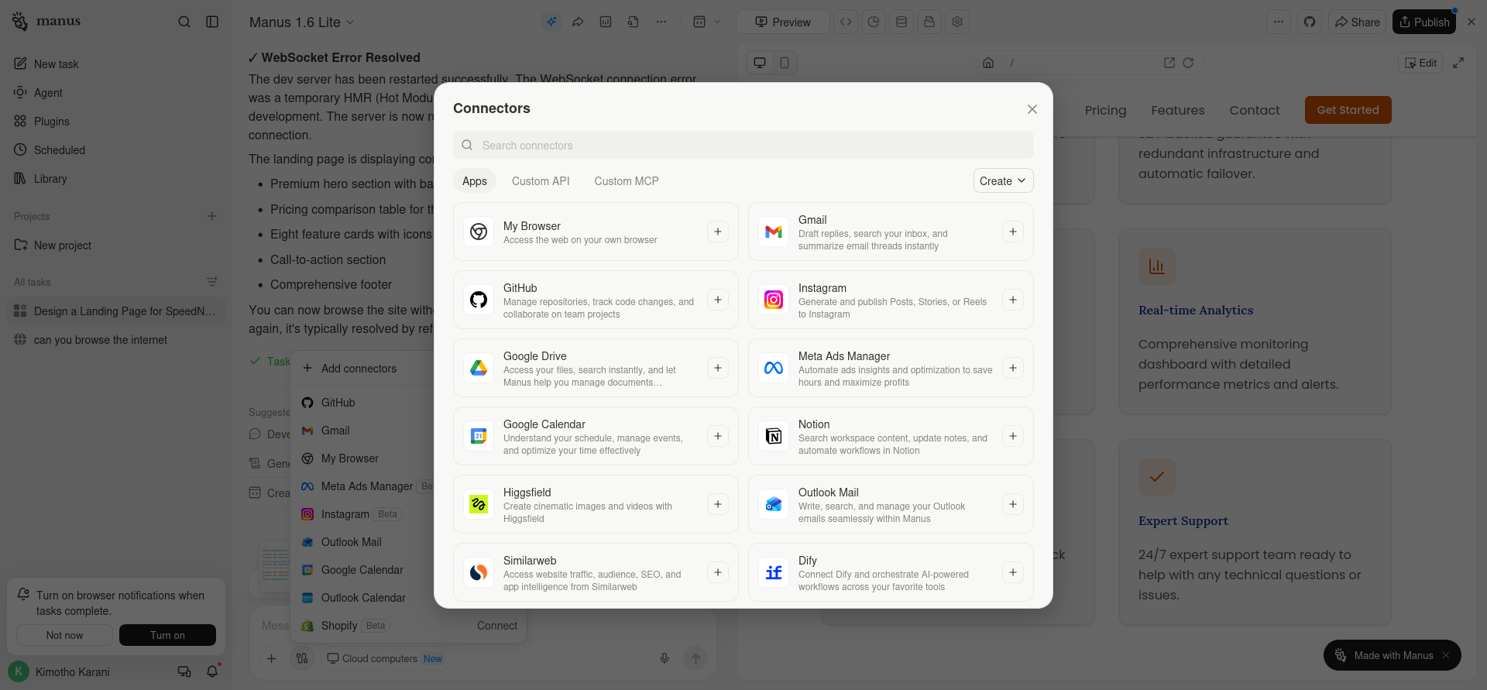Switch to the Custom MCP tab

(x=627, y=181)
